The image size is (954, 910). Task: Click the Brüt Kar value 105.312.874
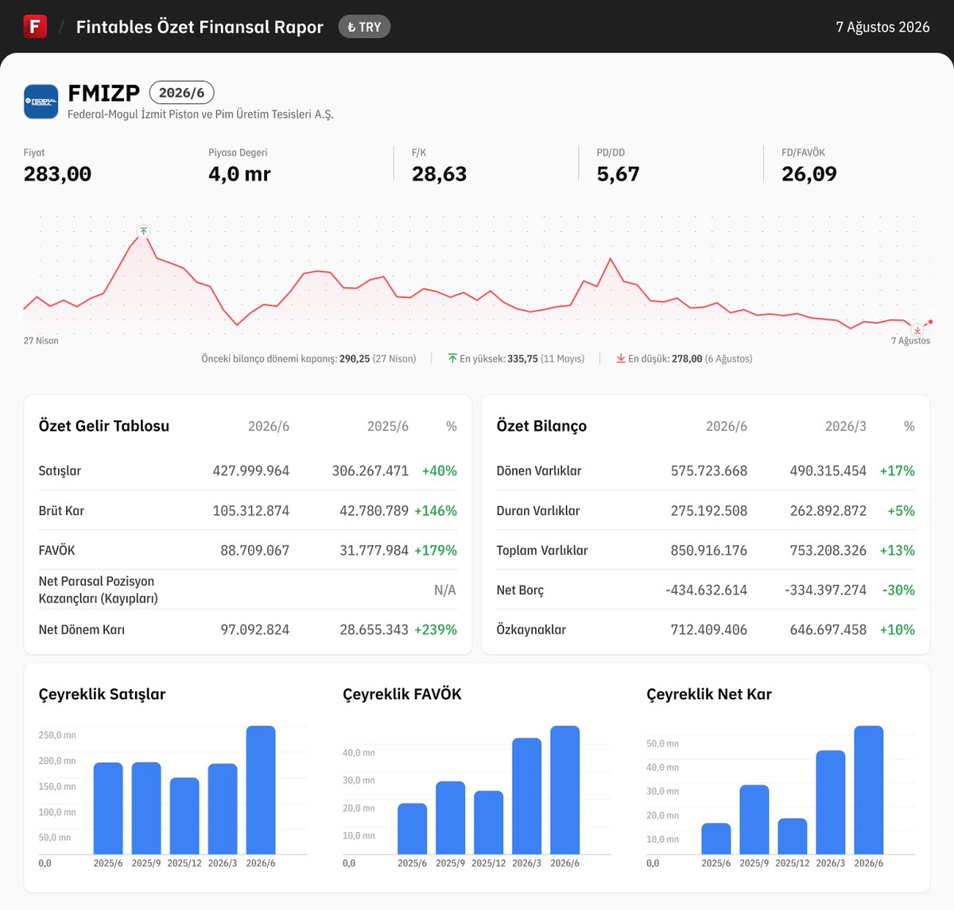pos(251,510)
